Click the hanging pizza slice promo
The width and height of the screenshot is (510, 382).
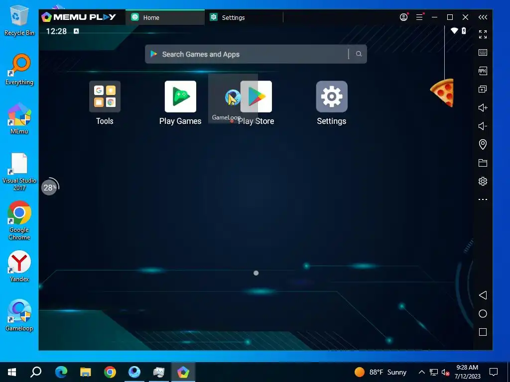click(442, 93)
